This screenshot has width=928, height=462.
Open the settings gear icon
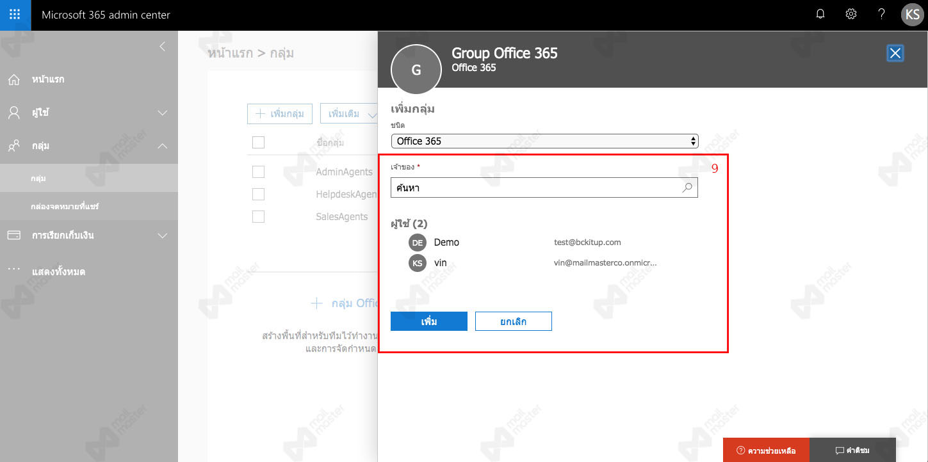851,14
